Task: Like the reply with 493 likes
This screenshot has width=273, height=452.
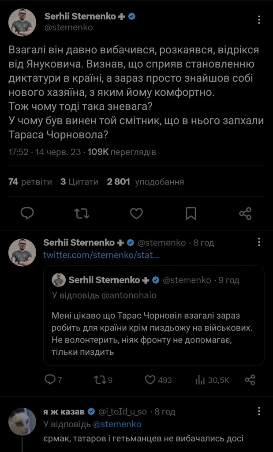Action: [x=158, y=380]
